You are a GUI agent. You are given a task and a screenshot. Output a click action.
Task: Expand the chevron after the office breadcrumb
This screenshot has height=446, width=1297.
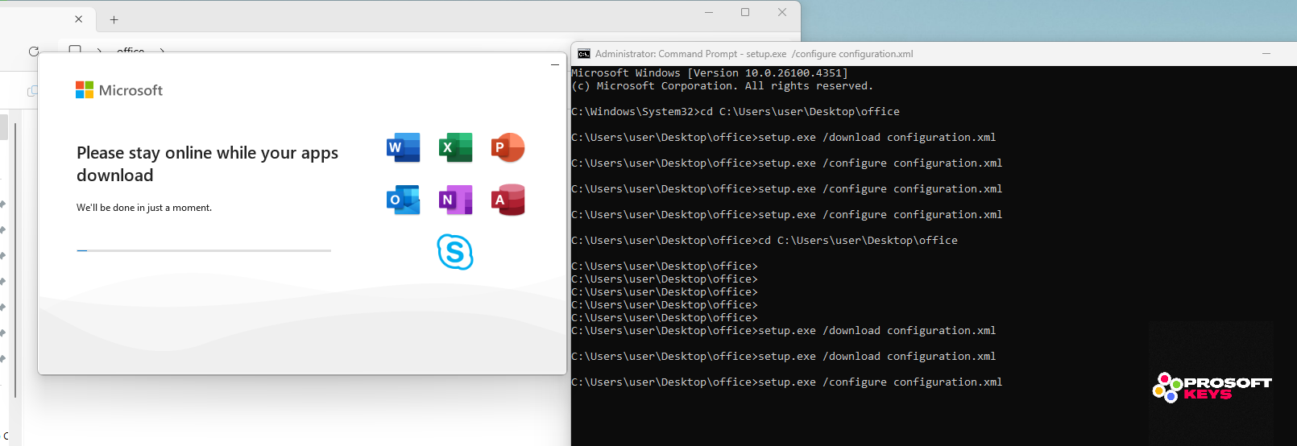coord(162,50)
